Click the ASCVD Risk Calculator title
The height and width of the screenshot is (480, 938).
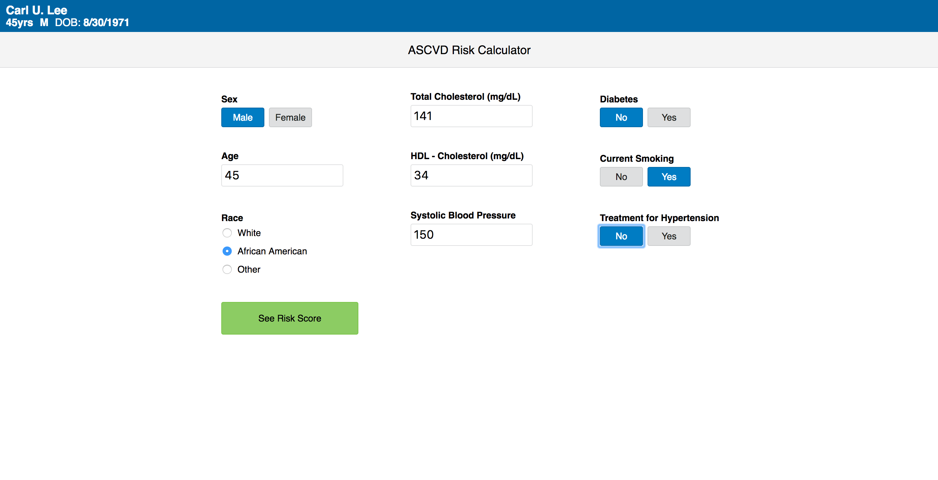tap(469, 50)
